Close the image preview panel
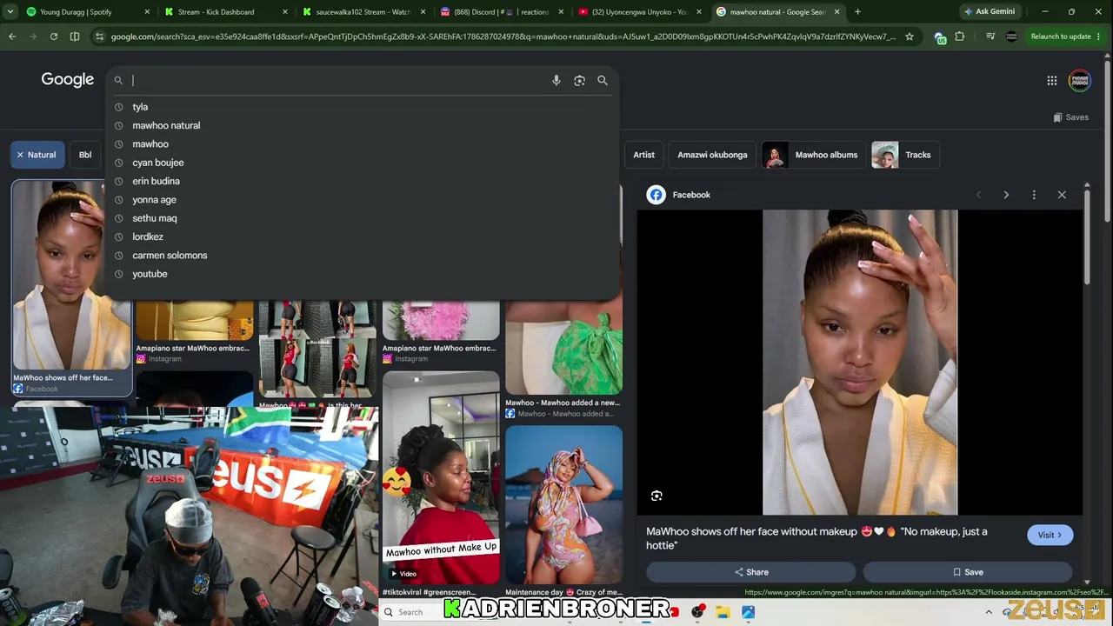 (1062, 195)
